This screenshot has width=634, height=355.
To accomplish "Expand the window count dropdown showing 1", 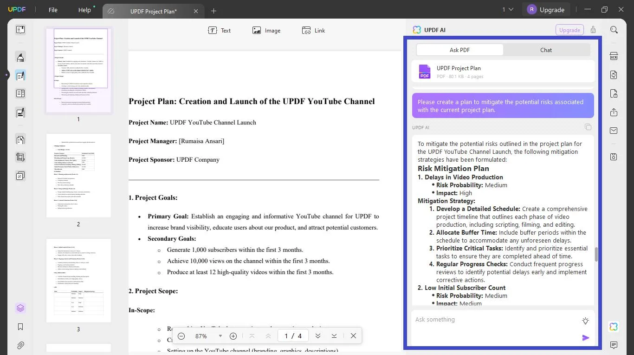I will (508, 9).
